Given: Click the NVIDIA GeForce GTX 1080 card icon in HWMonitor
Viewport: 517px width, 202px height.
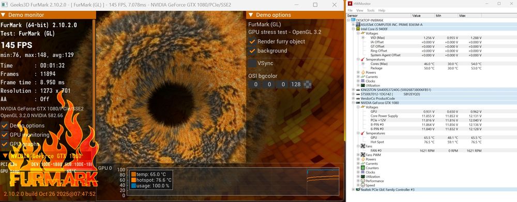Looking at the screenshot, I should (x=358, y=103).
